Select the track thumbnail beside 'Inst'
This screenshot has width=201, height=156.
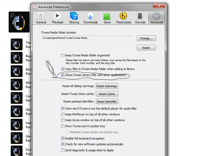(17, 125)
